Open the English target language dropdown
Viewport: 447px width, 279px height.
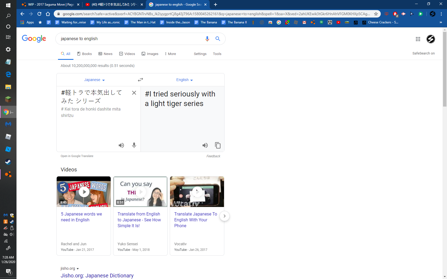coord(184,80)
